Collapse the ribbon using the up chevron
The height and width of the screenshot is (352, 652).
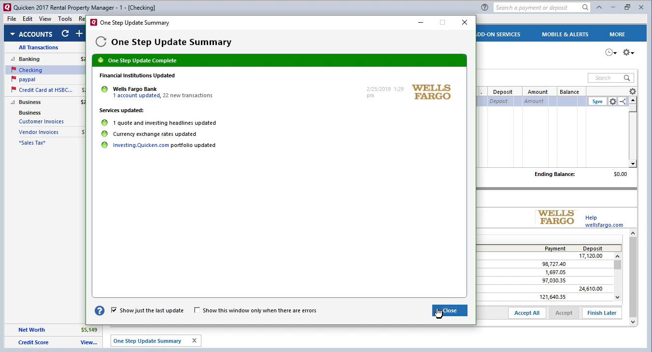599,7
